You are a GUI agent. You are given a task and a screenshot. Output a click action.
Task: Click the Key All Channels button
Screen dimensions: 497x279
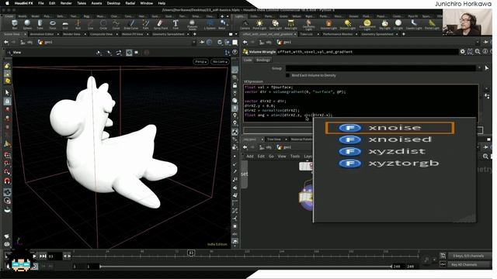(x=467, y=264)
